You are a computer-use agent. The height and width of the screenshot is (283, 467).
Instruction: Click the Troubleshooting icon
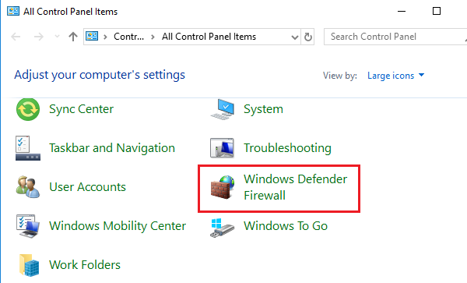[222, 148]
